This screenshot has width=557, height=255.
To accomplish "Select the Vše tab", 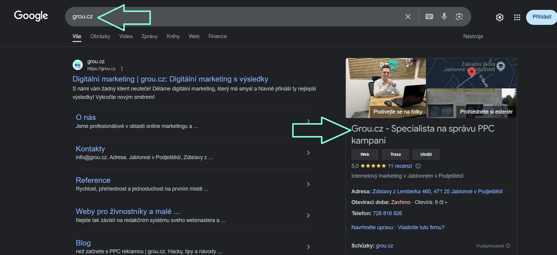I will (x=77, y=36).
